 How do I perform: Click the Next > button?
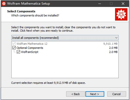[x=95, y=94]
